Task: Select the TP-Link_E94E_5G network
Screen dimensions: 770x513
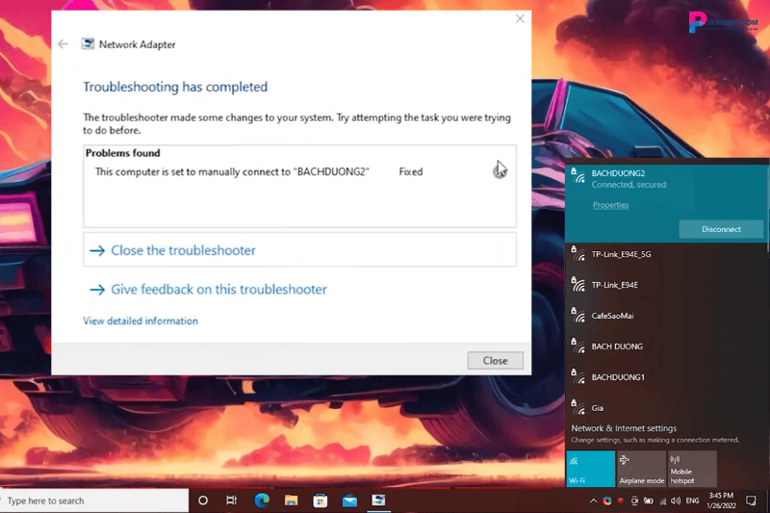Action: pyautogui.click(x=621, y=254)
